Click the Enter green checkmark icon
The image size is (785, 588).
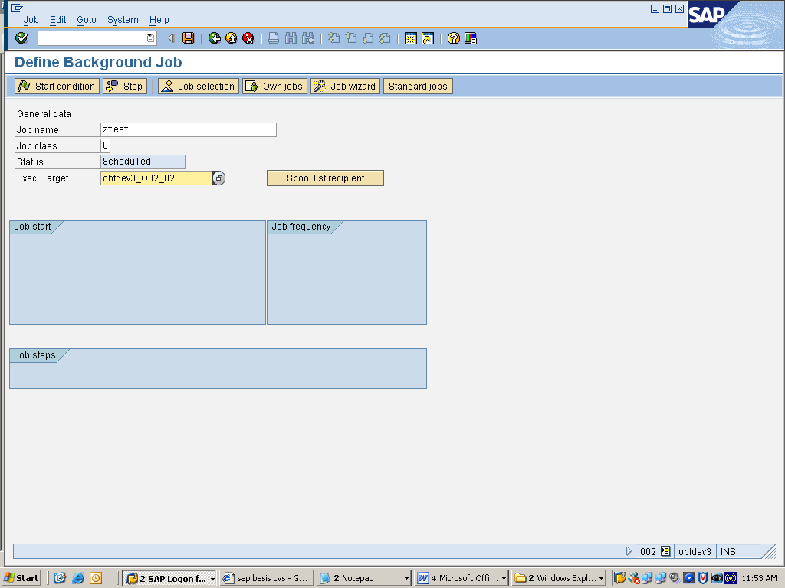coord(21,38)
